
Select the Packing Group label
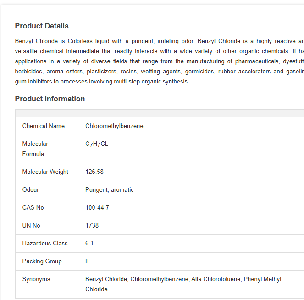pyautogui.click(x=42, y=261)
